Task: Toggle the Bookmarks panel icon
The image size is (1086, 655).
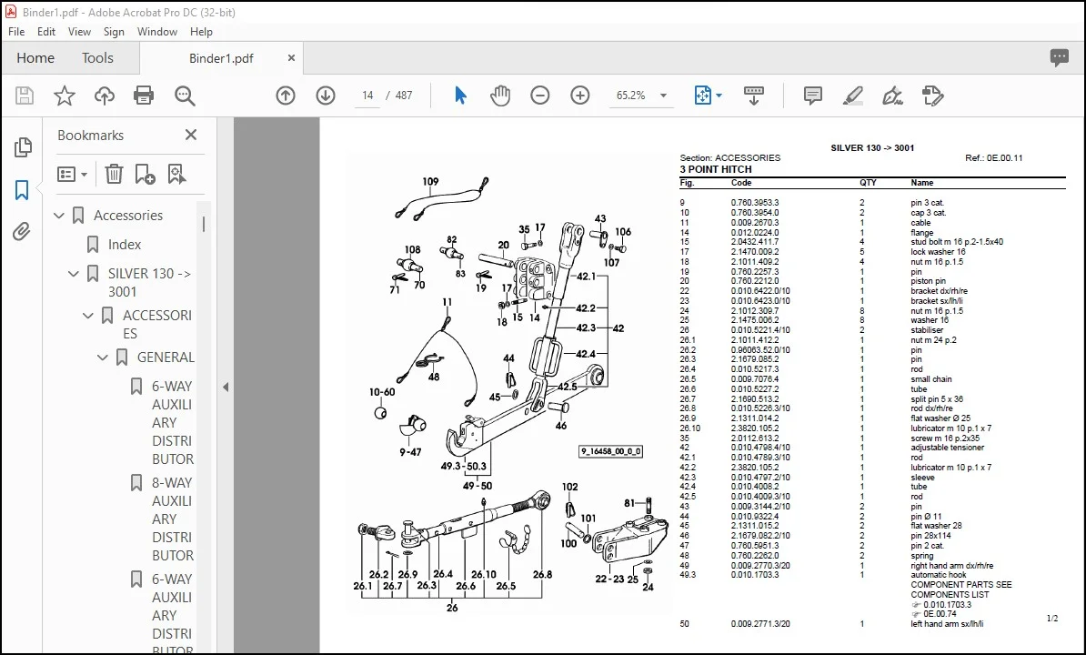Action: 22,190
